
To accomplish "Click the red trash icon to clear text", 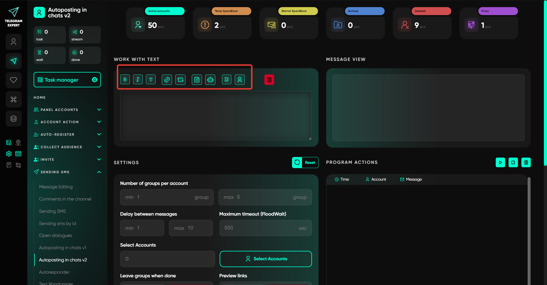I will point(269,80).
